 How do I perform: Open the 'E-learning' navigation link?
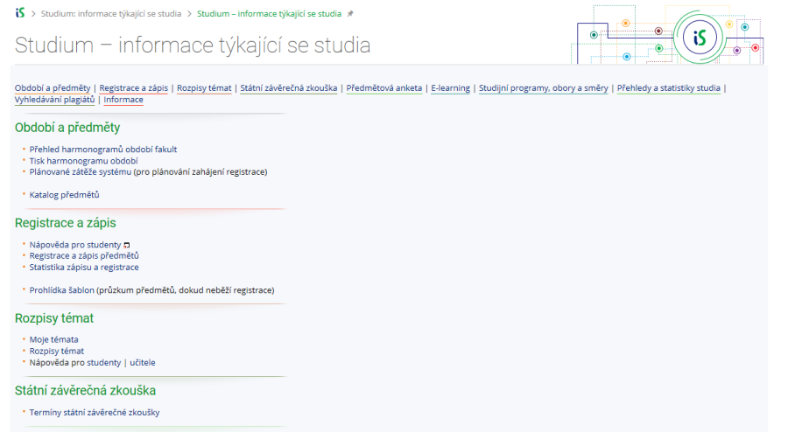tap(450, 88)
